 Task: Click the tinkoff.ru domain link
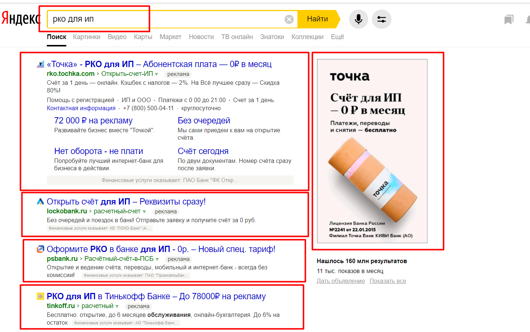pyautogui.click(x=61, y=306)
